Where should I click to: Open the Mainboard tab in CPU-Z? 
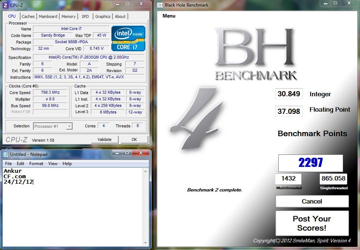(x=48, y=16)
